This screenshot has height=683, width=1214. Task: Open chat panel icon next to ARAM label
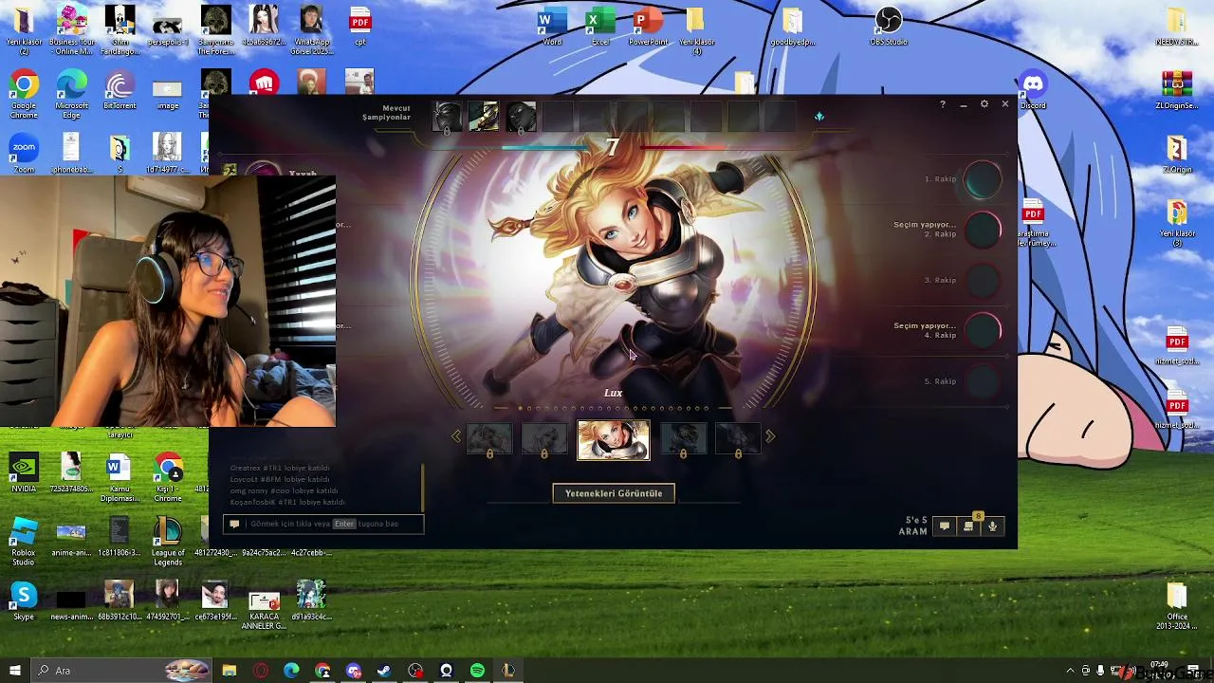click(x=944, y=526)
